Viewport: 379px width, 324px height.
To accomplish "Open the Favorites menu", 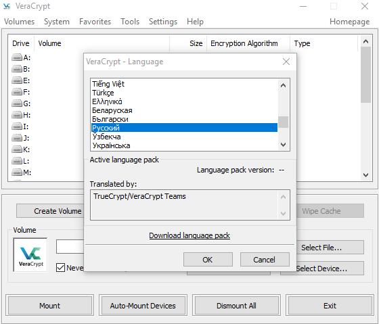I will (95, 22).
